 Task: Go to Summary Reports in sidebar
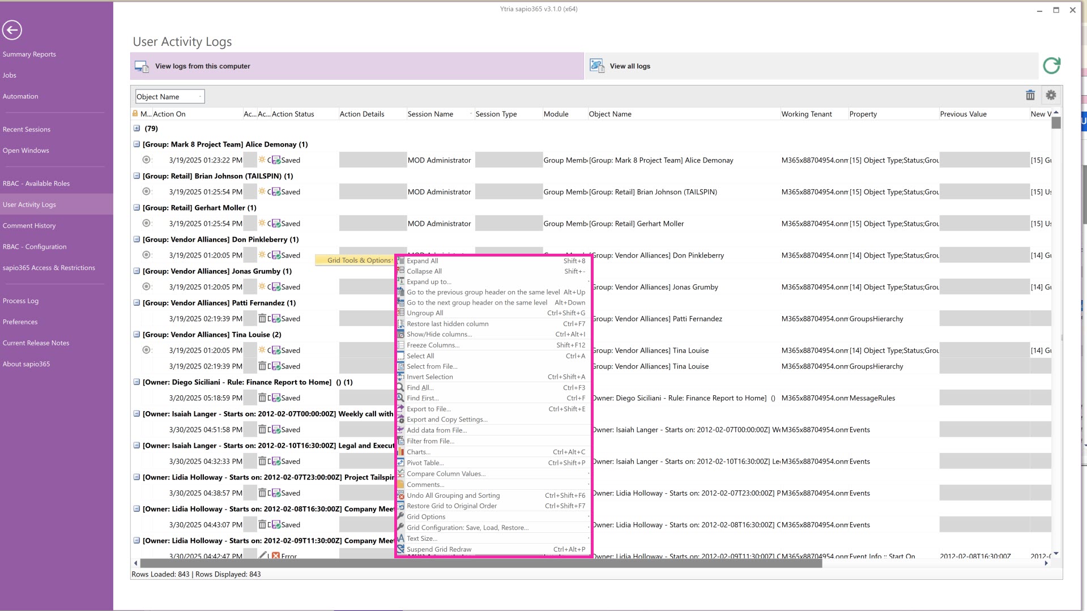pos(29,54)
